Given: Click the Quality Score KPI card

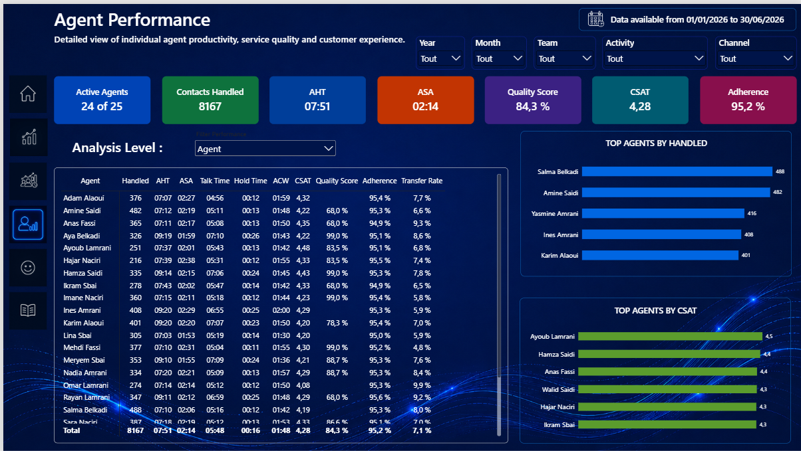Looking at the screenshot, I should coord(533,100).
